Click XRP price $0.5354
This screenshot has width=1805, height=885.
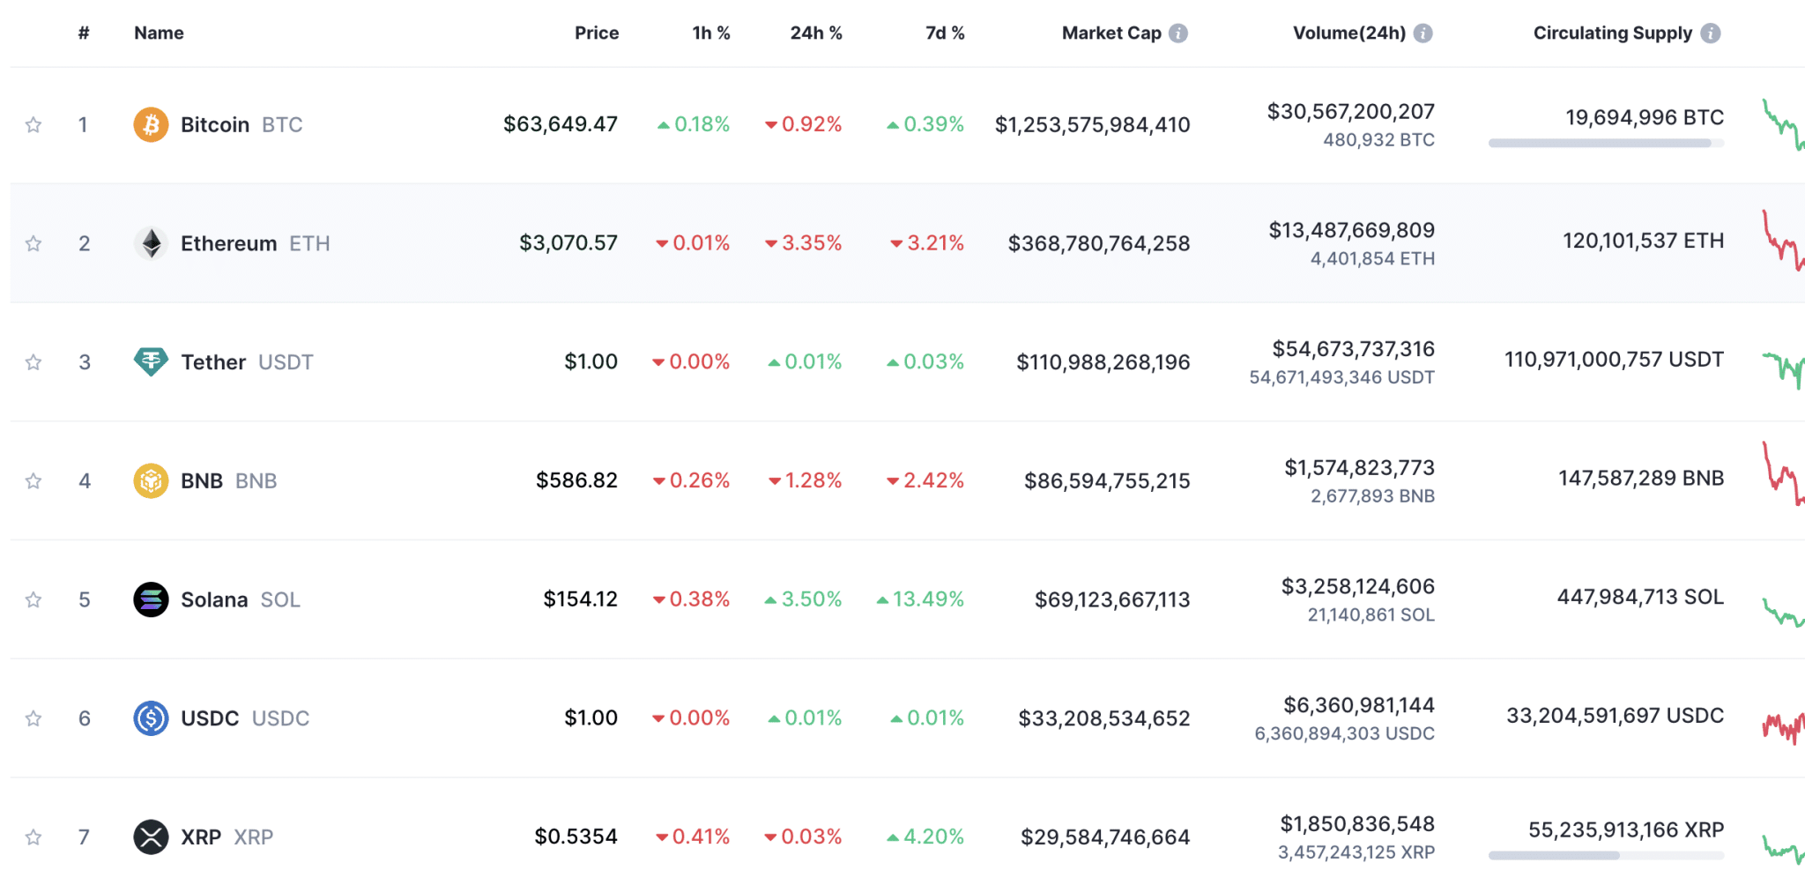pyautogui.click(x=576, y=837)
